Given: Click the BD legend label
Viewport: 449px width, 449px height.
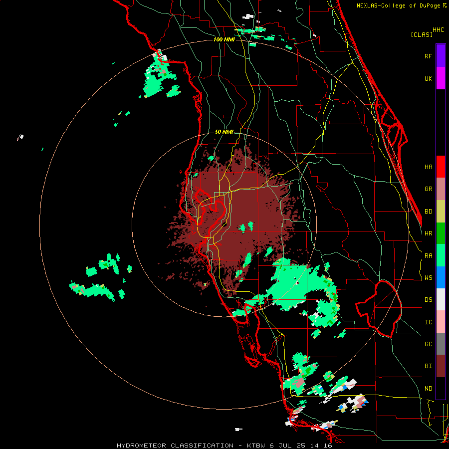Looking at the screenshot, I should [x=428, y=212].
